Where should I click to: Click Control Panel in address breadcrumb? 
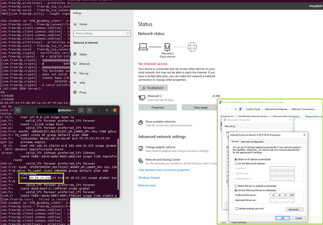pyautogui.click(x=253, y=109)
